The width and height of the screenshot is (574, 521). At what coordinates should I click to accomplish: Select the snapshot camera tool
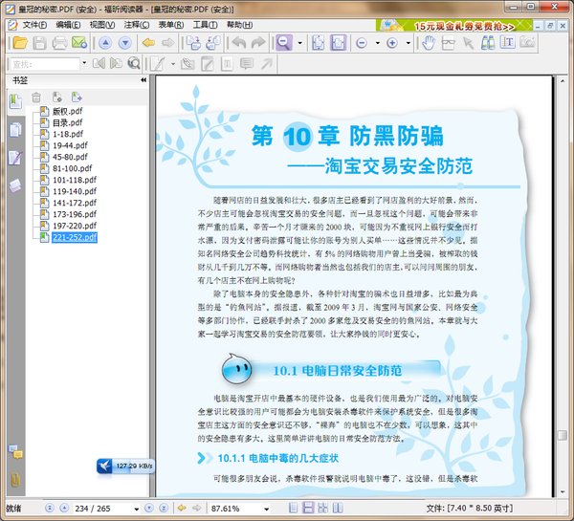(x=527, y=42)
